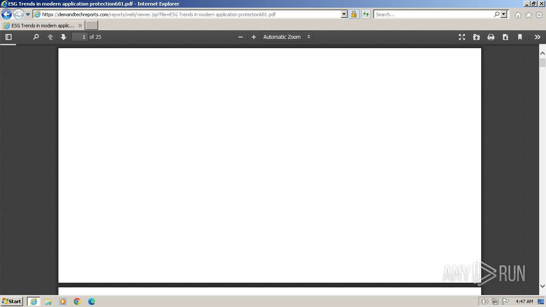This screenshot has width=546, height=307.
Task: Expand the address bar autocomplete dropdown
Action: click(344, 14)
